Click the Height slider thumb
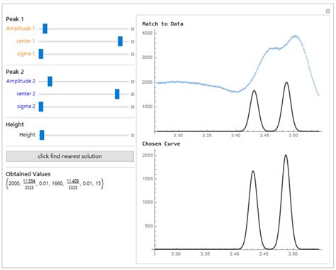This screenshot has width=336, height=270. pyautogui.click(x=42, y=135)
